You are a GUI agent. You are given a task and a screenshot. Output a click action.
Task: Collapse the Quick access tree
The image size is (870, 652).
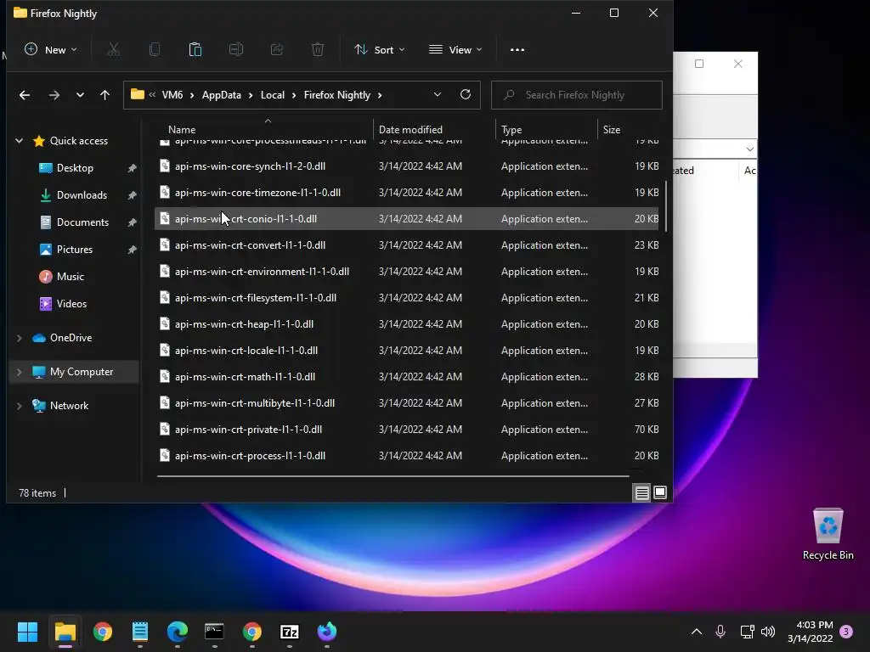[19, 141]
